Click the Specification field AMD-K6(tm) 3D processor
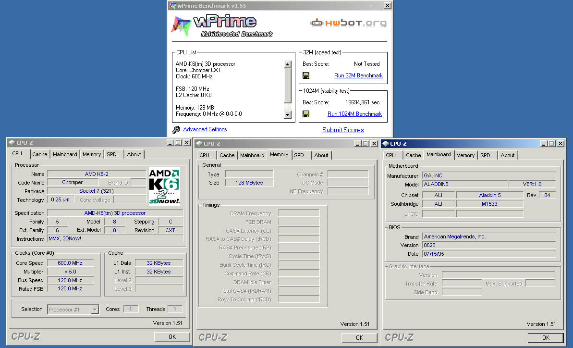 pyautogui.click(x=115, y=213)
